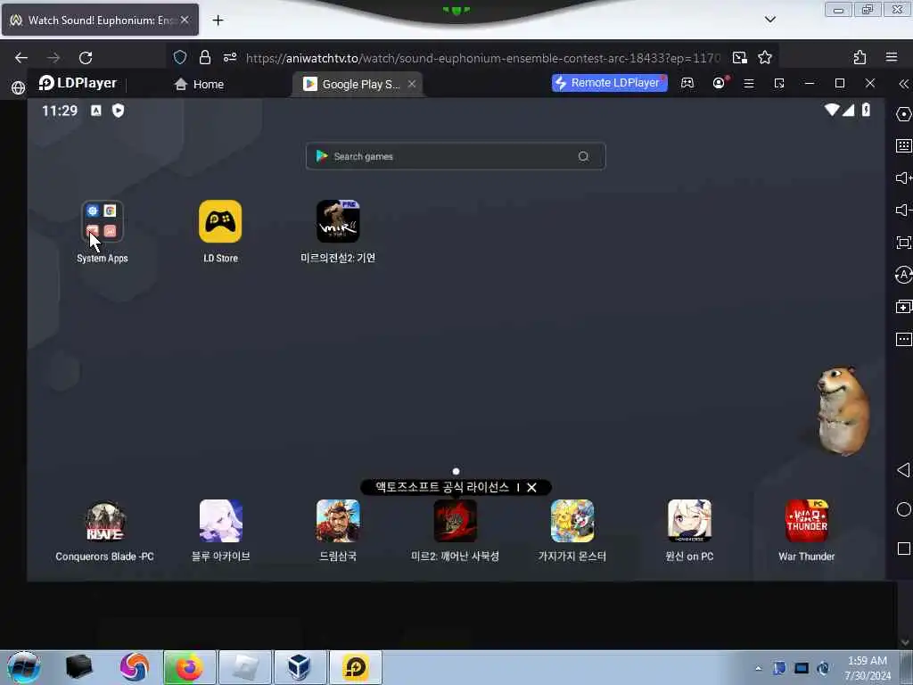Click the search magnifier icon
The width and height of the screenshot is (913, 685).
coord(583,156)
